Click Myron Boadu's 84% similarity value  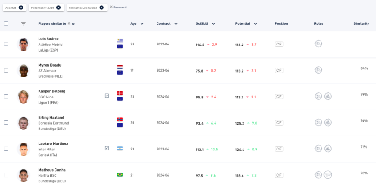(364, 68)
